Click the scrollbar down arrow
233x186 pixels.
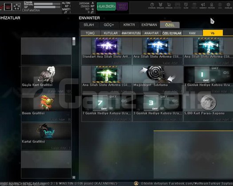(x=74, y=177)
